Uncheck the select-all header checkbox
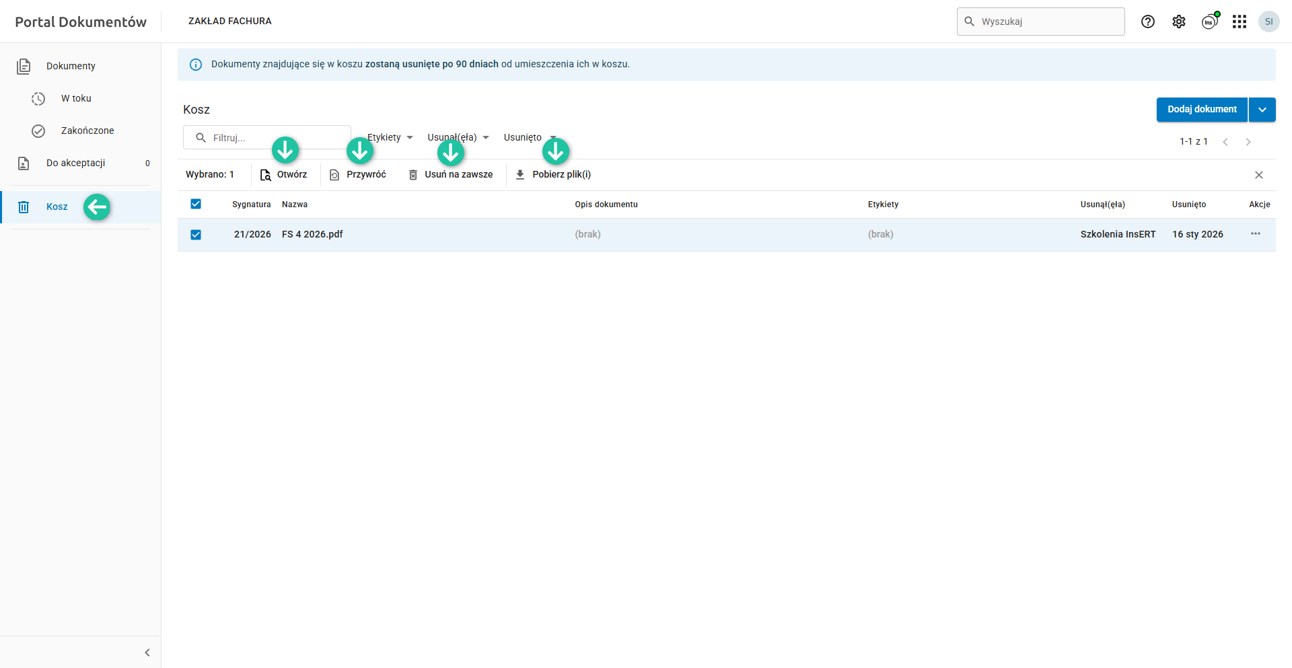The image size is (1292, 668). (x=196, y=204)
